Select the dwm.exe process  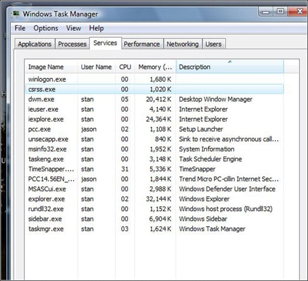tap(154, 100)
